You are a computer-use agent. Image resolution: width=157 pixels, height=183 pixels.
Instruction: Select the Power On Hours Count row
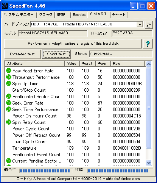point(75,116)
